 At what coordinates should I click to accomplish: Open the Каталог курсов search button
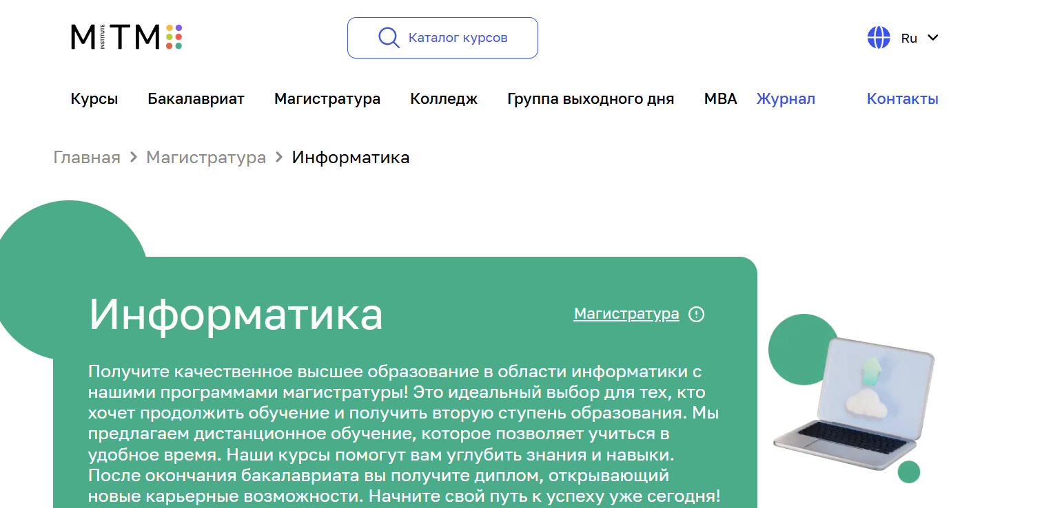(x=442, y=38)
